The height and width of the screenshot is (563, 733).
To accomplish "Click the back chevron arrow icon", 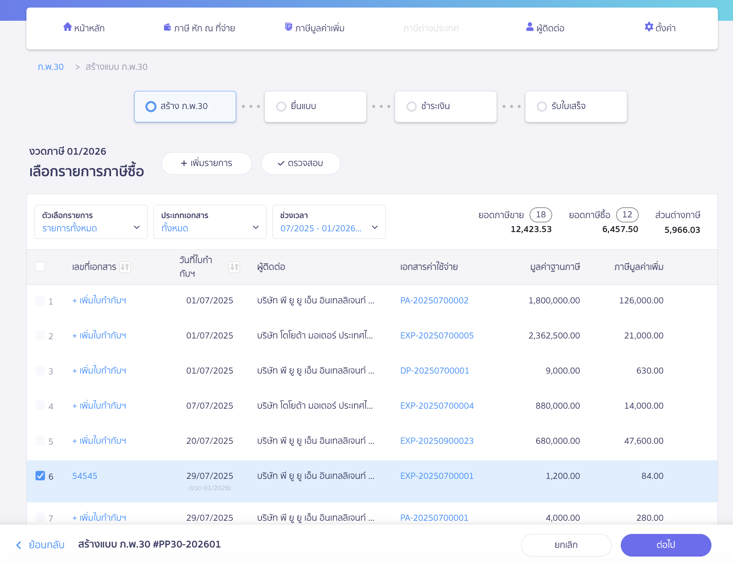I will pyautogui.click(x=19, y=545).
